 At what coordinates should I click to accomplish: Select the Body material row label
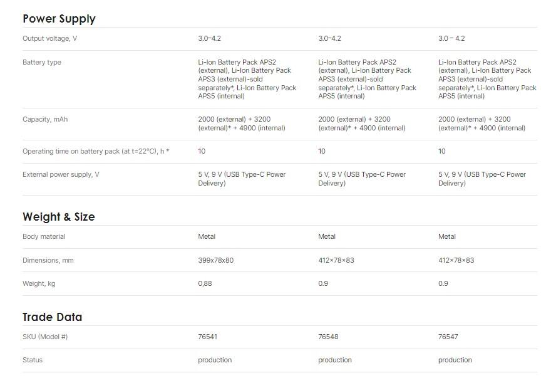(44, 237)
